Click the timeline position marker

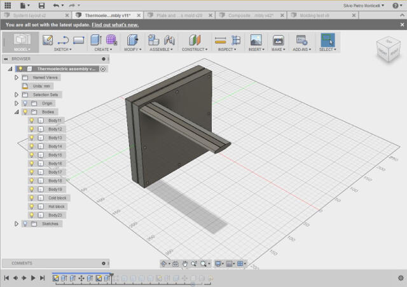pos(112,275)
